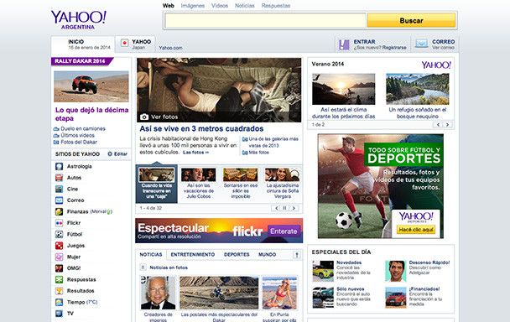Go to next featured stories set
510x322 pixels.
294,208
